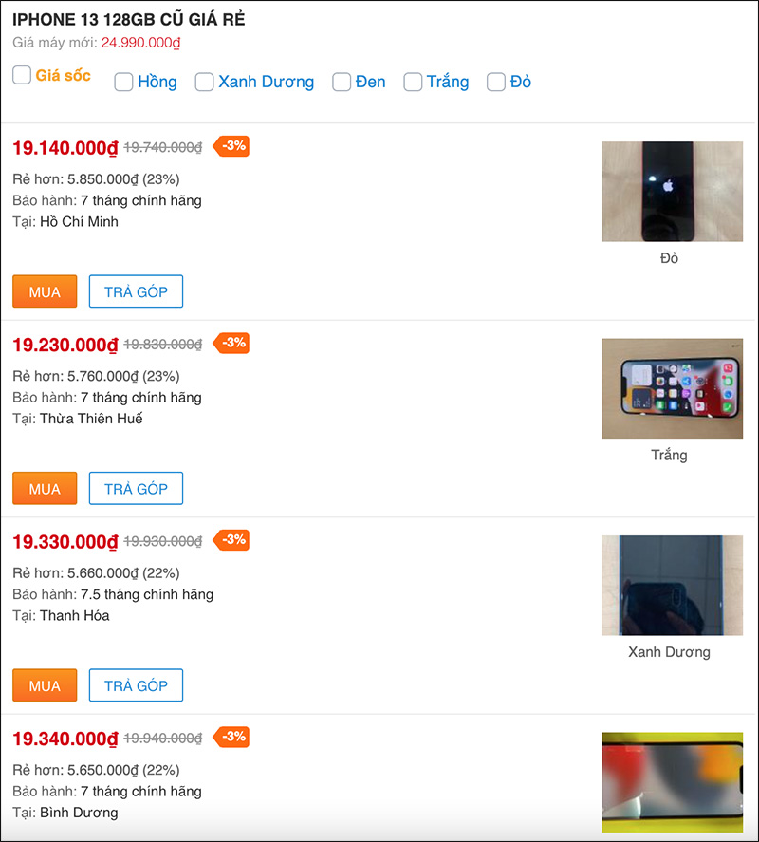759x842 pixels.
Task: Open installment option for 19.330.000đ phone
Action: pyautogui.click(x=136, y=685)
